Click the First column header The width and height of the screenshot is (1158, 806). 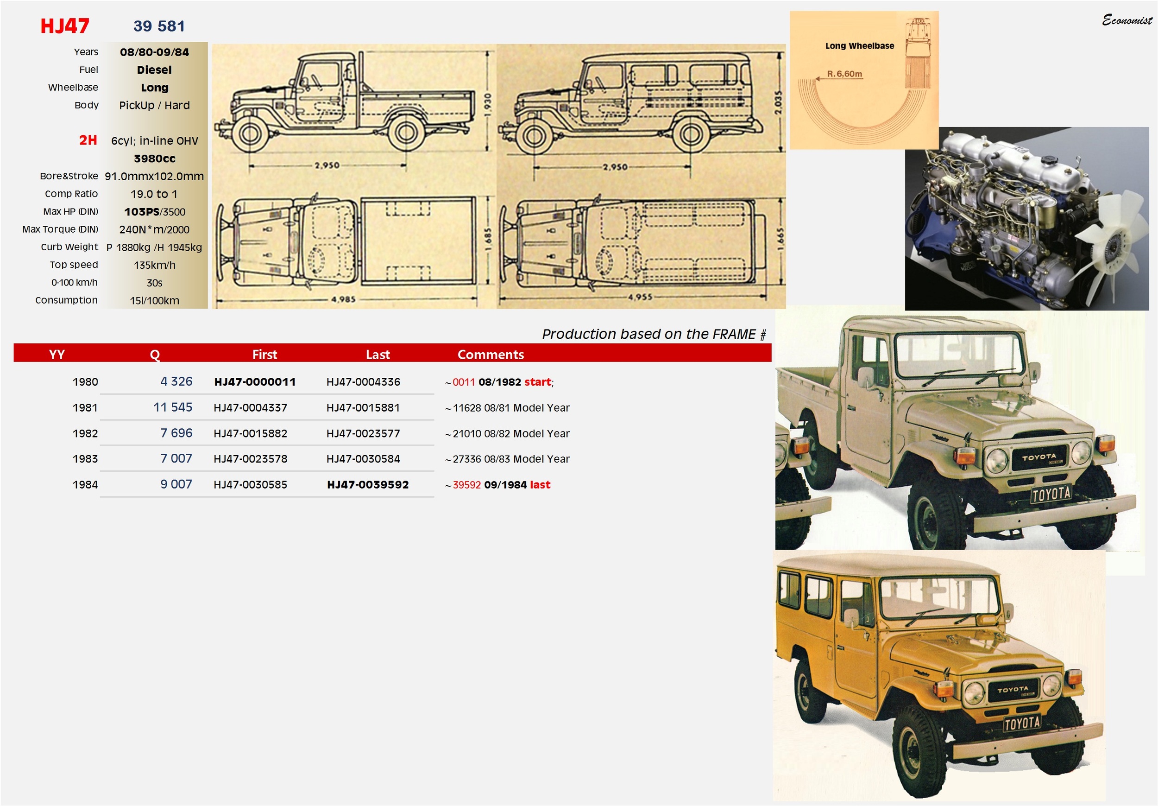point(264,354)
